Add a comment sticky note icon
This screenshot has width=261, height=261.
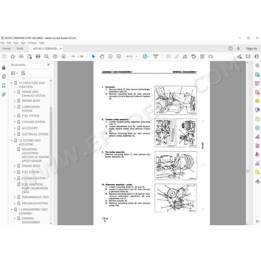click(168, 57)
